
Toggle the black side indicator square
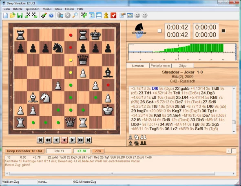click(x=223, y=31)
